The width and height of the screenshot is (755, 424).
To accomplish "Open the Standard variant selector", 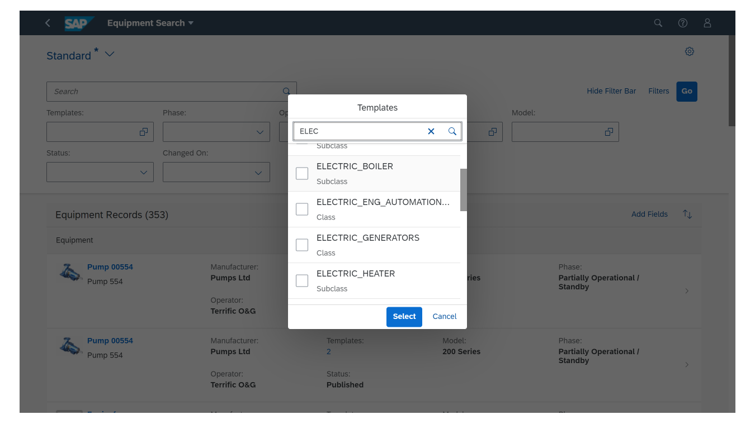I will (x=110, y=54).
